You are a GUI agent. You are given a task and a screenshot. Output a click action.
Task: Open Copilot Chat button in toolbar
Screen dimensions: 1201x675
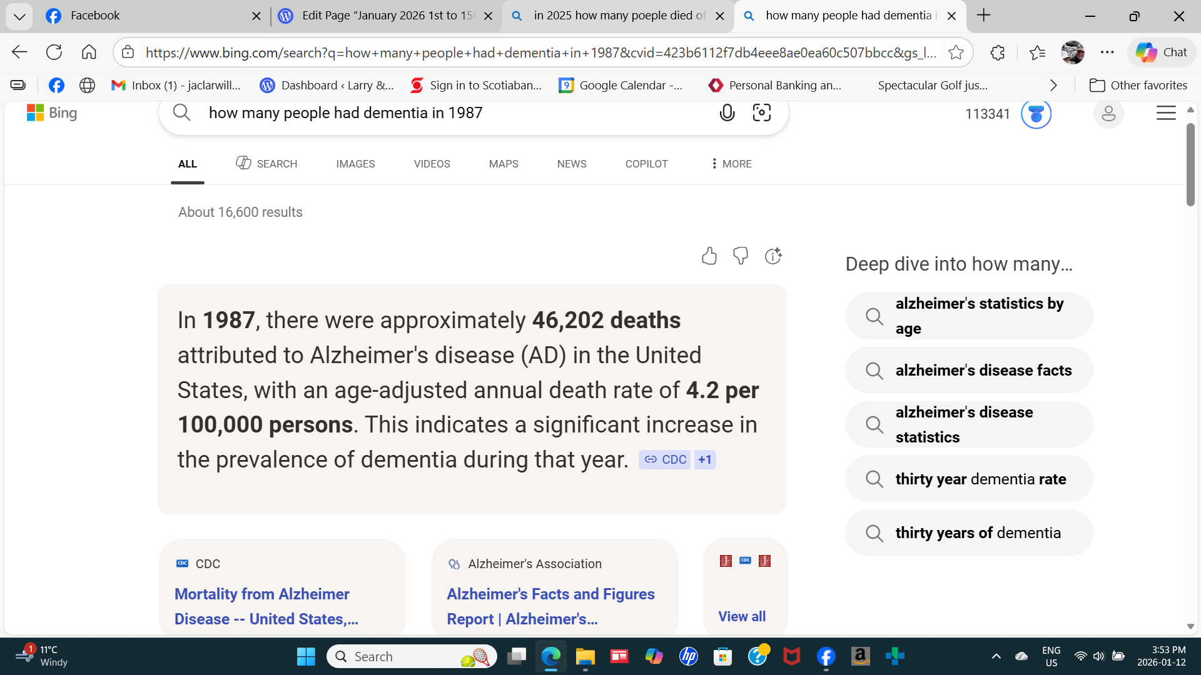(1162, 52)
